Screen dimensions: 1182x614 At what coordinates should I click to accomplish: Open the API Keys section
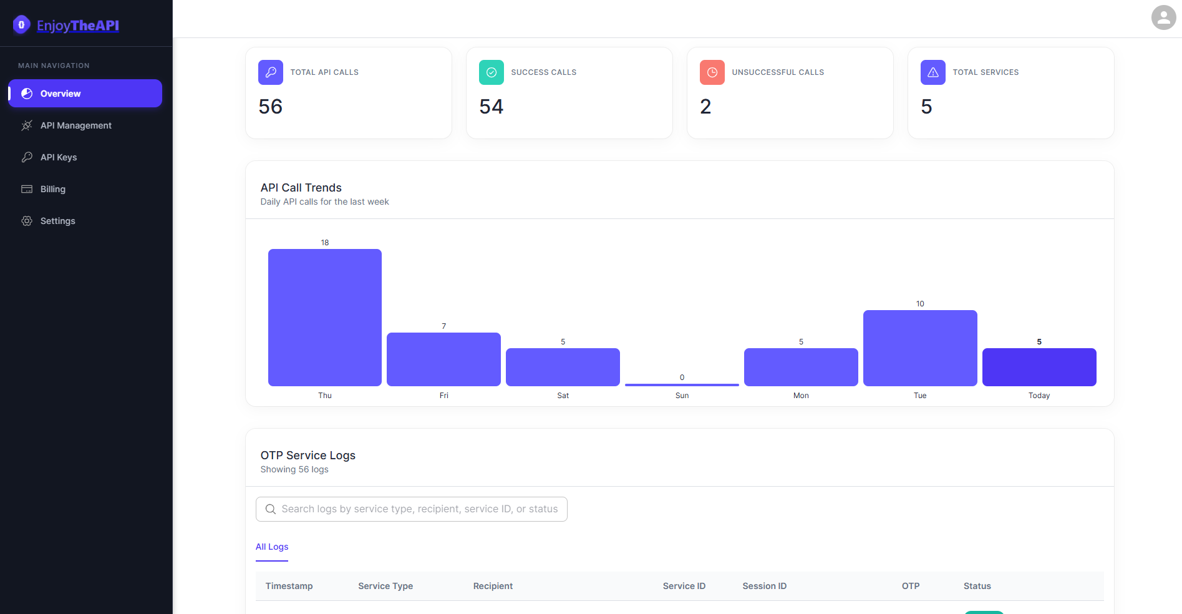coord(59,157)
